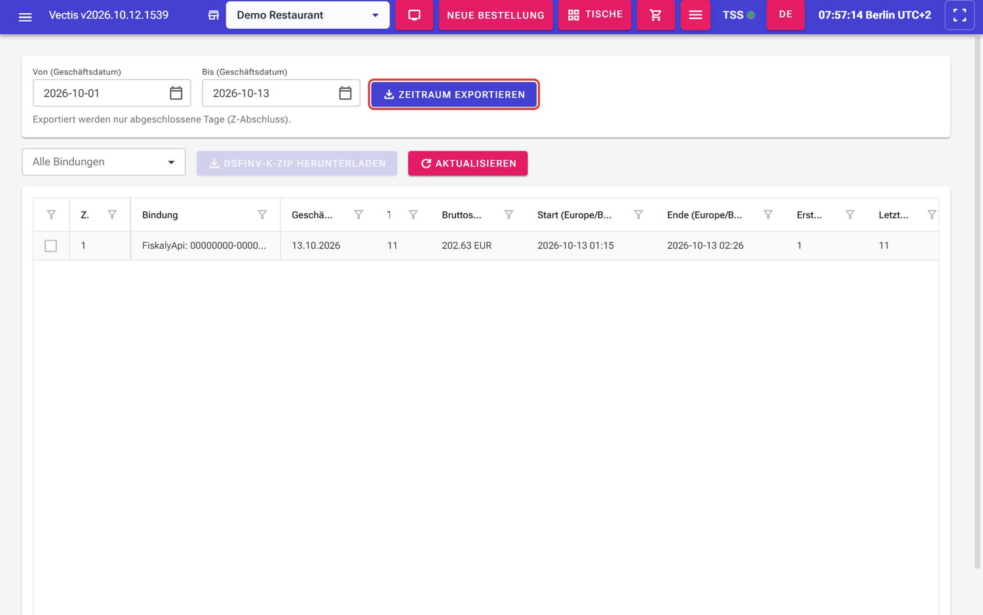Image resolution: width=983 pixels, height=615 pixels.
Task: Open calendar picker for Bis date
Action: (x=345, y=93)
